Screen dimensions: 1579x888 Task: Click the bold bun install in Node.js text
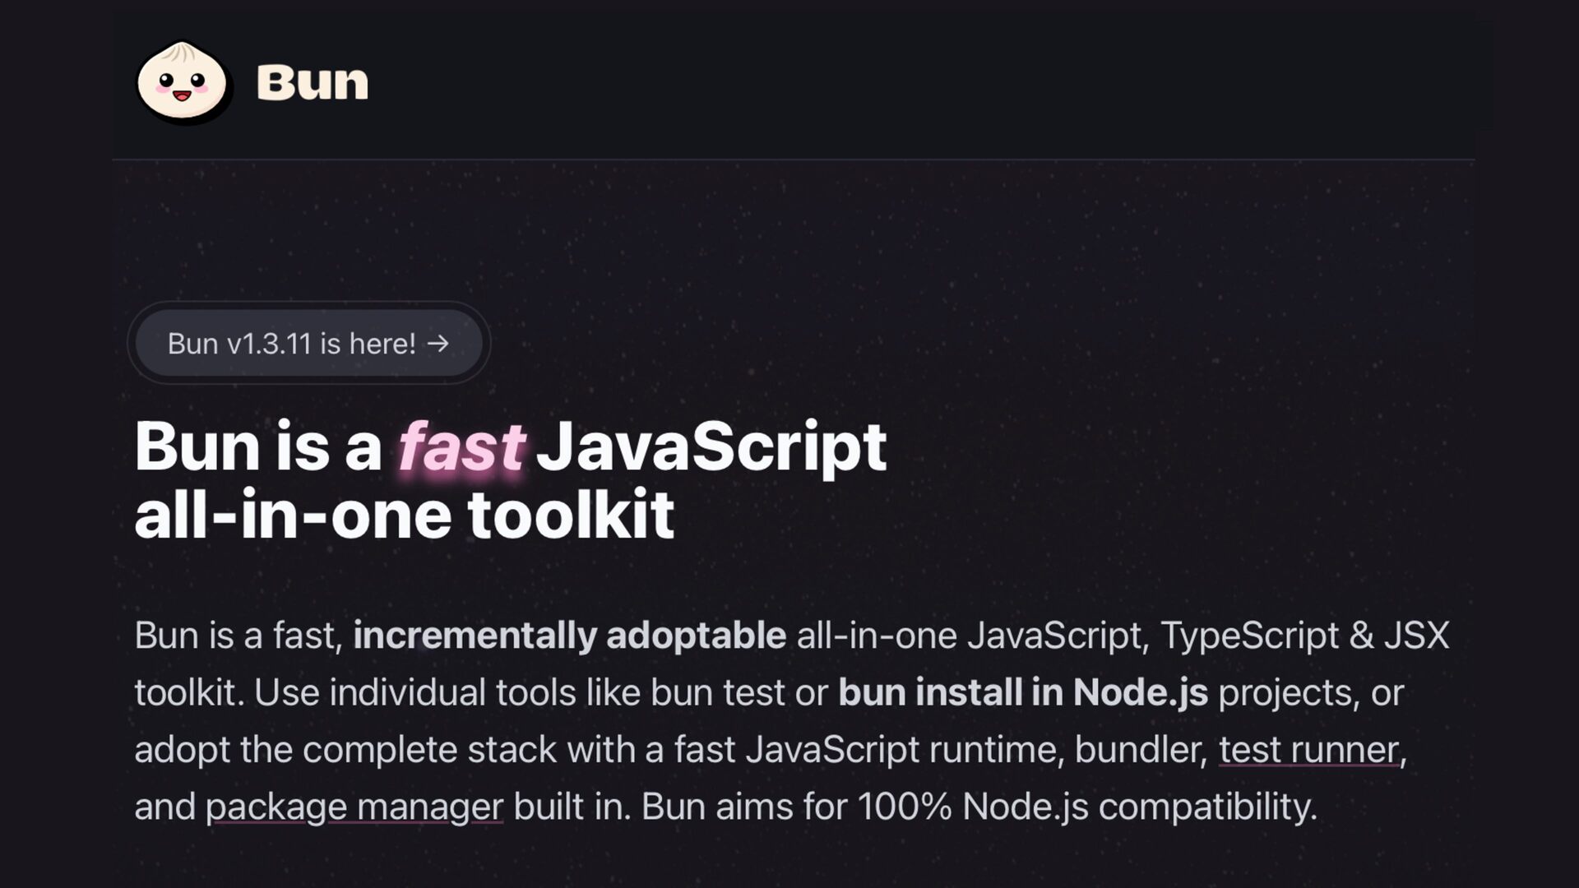coord(1022,692)
